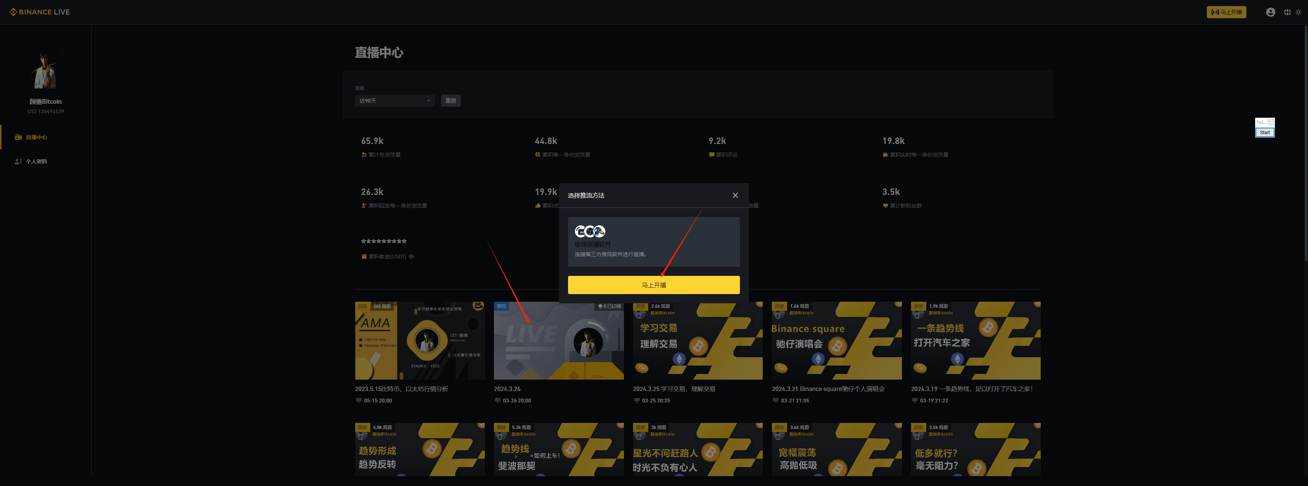Open the AMA replay thumbnail
1308x486 pixels.
pos(419,340)
